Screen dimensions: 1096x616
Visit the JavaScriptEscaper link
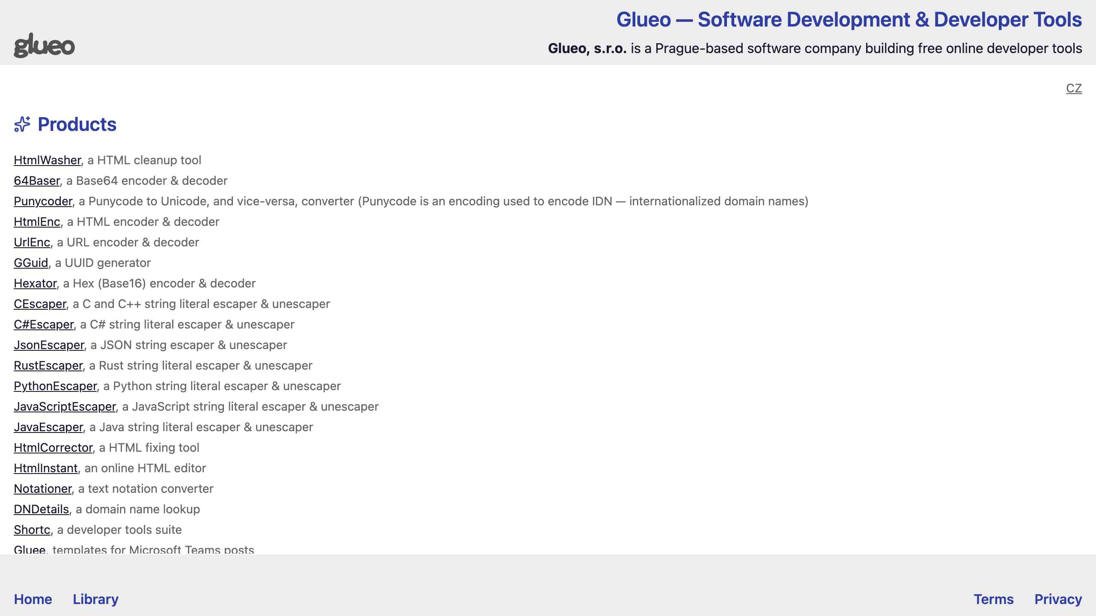(x=65, y=406)
